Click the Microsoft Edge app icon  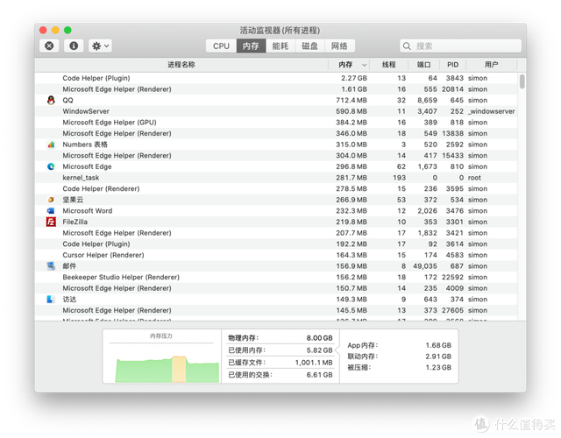coord(50,166)
